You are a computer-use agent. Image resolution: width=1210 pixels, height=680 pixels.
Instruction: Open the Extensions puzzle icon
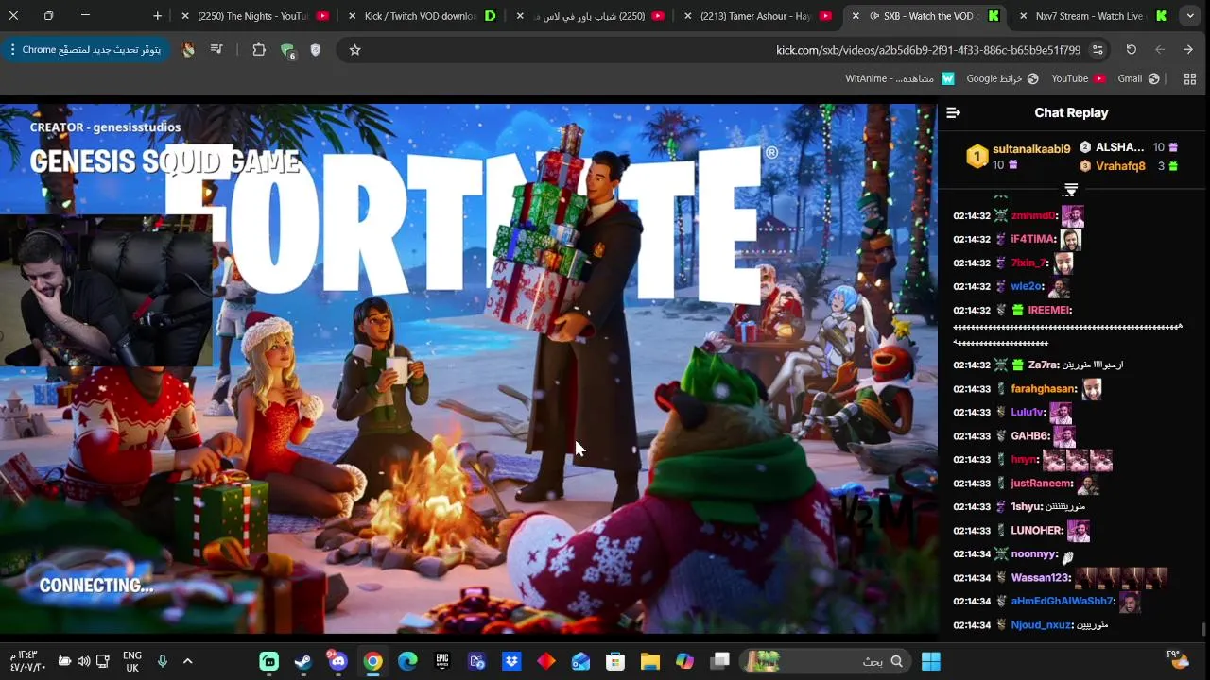click(x=258, y=50)
